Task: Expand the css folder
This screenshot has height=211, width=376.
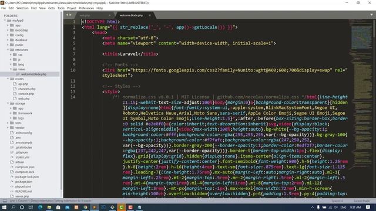Action: point(11,55)
